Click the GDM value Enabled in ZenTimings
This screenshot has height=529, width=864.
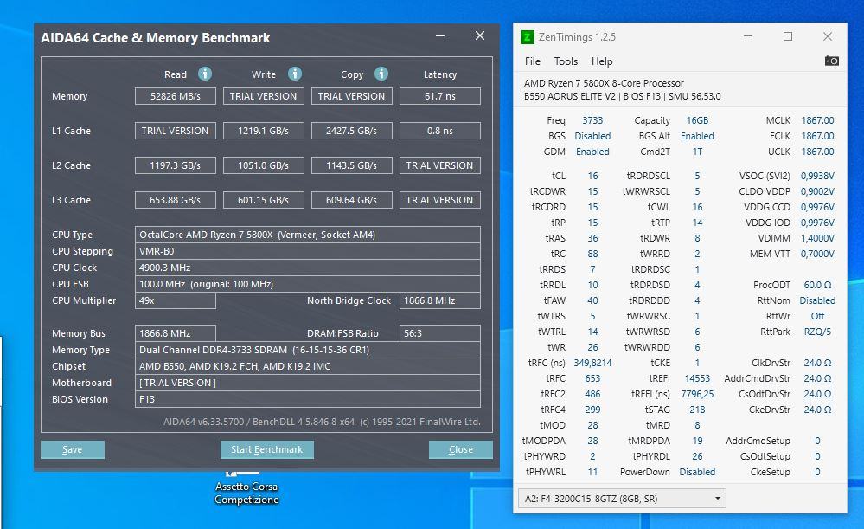point(592,152)
